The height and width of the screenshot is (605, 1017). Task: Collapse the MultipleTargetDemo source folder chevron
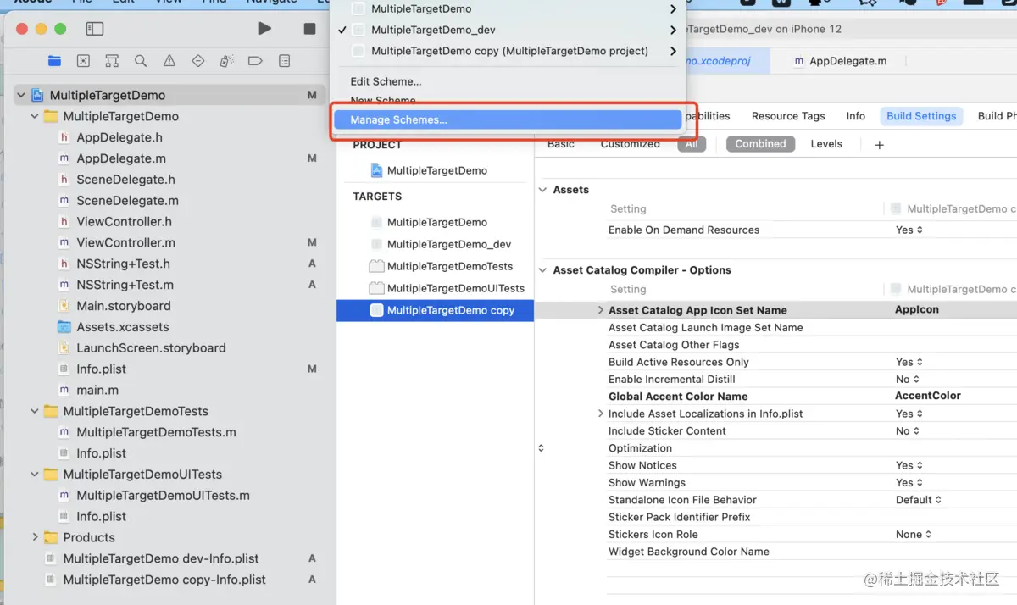tap(35, 116)
